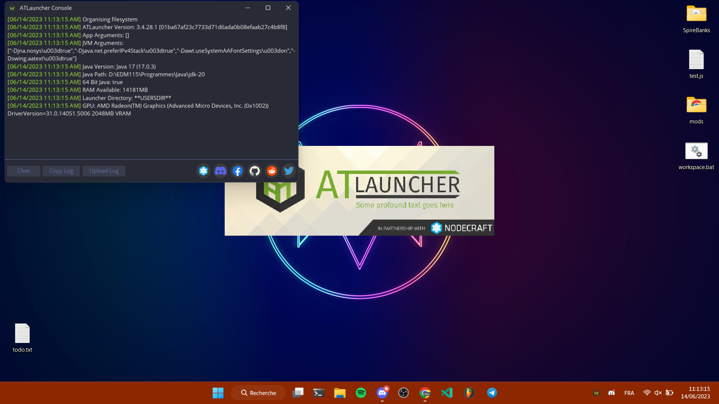Open FL Studio from the taskbar
719x404 pixels.
tap(469, 393)
